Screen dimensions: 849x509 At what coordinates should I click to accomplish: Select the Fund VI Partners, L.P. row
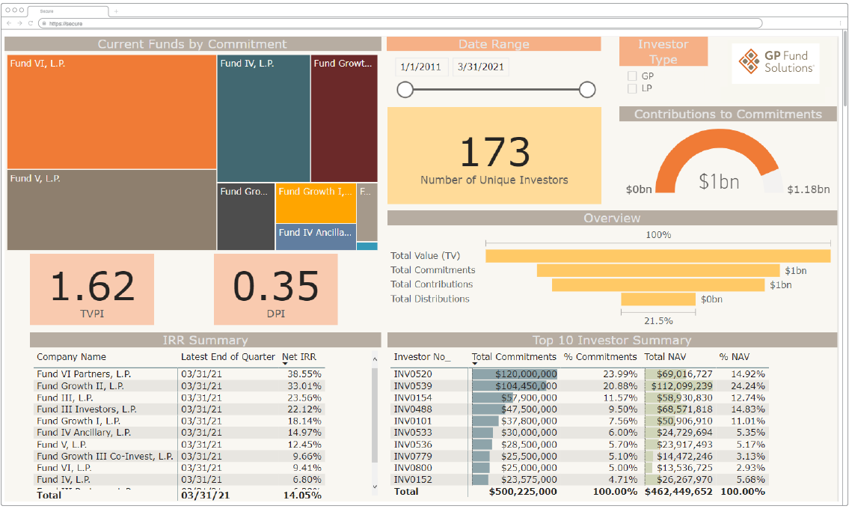(x=180, y=374)
